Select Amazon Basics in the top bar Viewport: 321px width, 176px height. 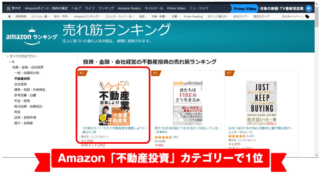click(129, 8)
